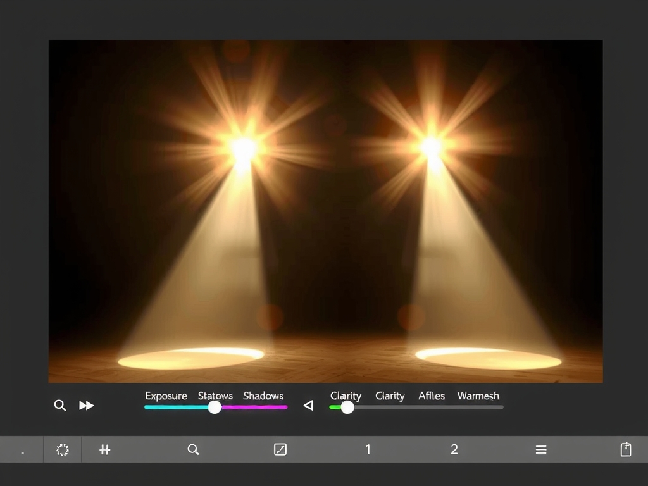Open search from the bottom toolbar magnifier
Image resolution: width=648 pixels, height=486 pixels.
pyautogui.click(x=194, y=450)
